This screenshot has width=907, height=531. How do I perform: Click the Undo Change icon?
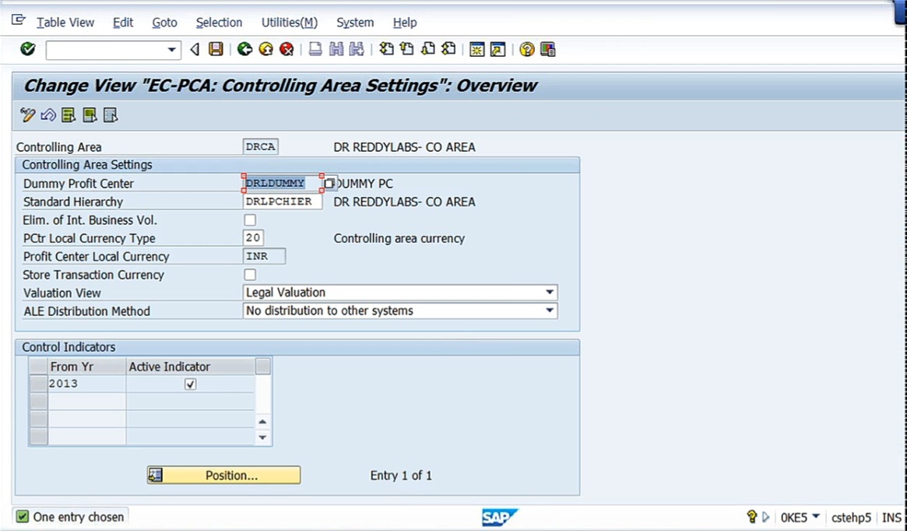coord(48,115)
